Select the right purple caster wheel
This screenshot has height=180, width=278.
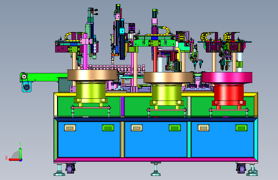coord(241,169)
